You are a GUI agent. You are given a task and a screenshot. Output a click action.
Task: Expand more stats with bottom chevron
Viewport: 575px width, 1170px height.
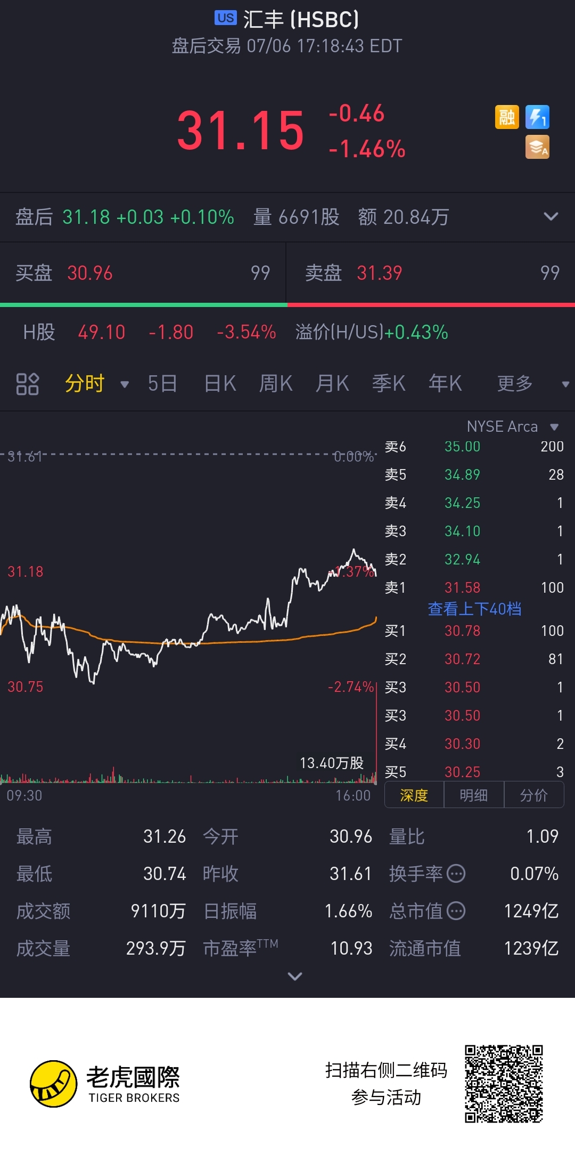tap(294, 976)
